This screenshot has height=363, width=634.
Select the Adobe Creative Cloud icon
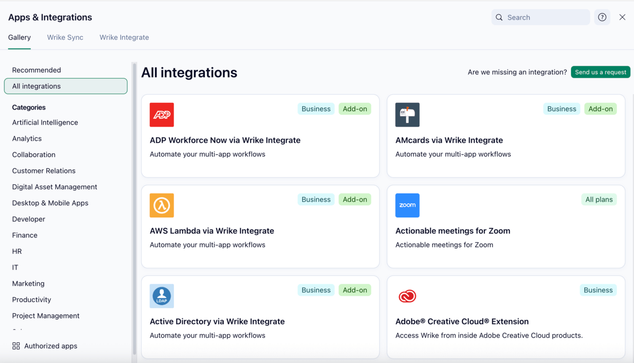point(407,296)
